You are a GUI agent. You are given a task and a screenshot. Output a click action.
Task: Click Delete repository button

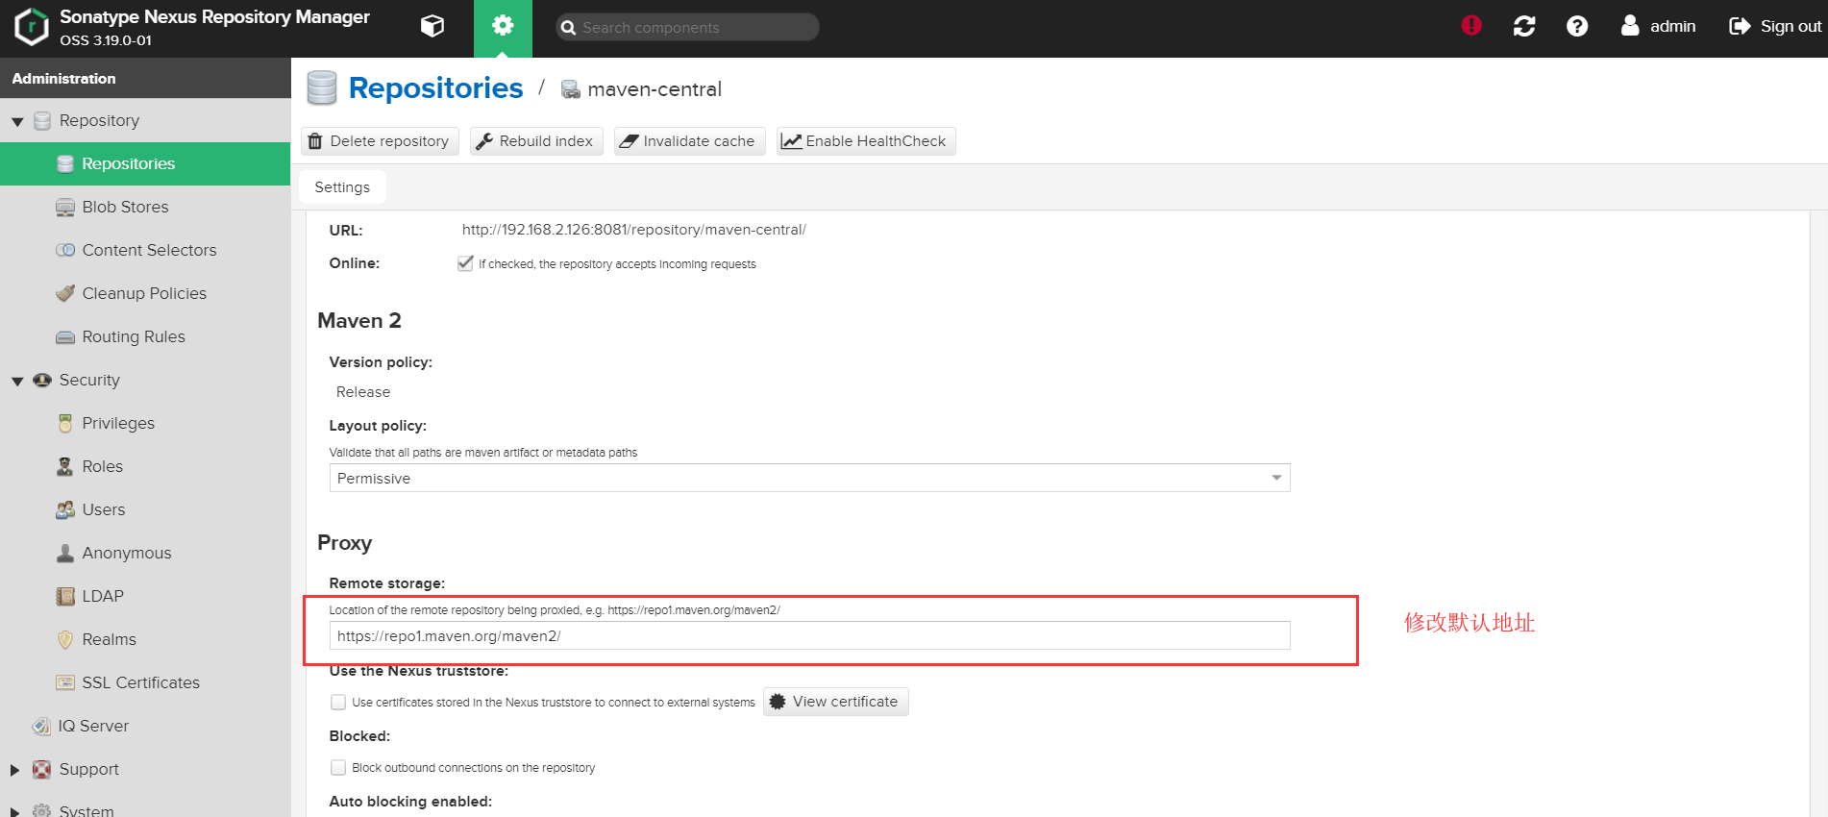pyautogui.click(x=380, y=141)
